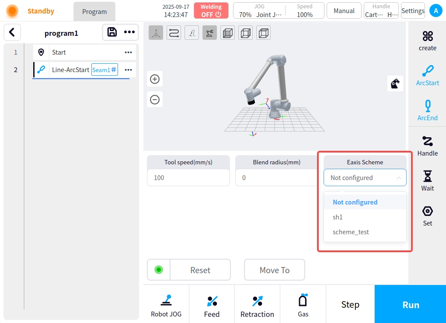Click the save program floppy disk icon
This screenshot has height=323, width=446.
coord(112,32)
